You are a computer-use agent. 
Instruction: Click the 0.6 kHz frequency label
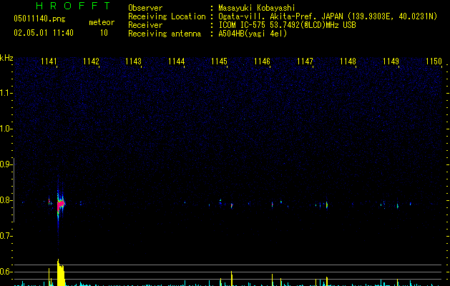(6, 272)
